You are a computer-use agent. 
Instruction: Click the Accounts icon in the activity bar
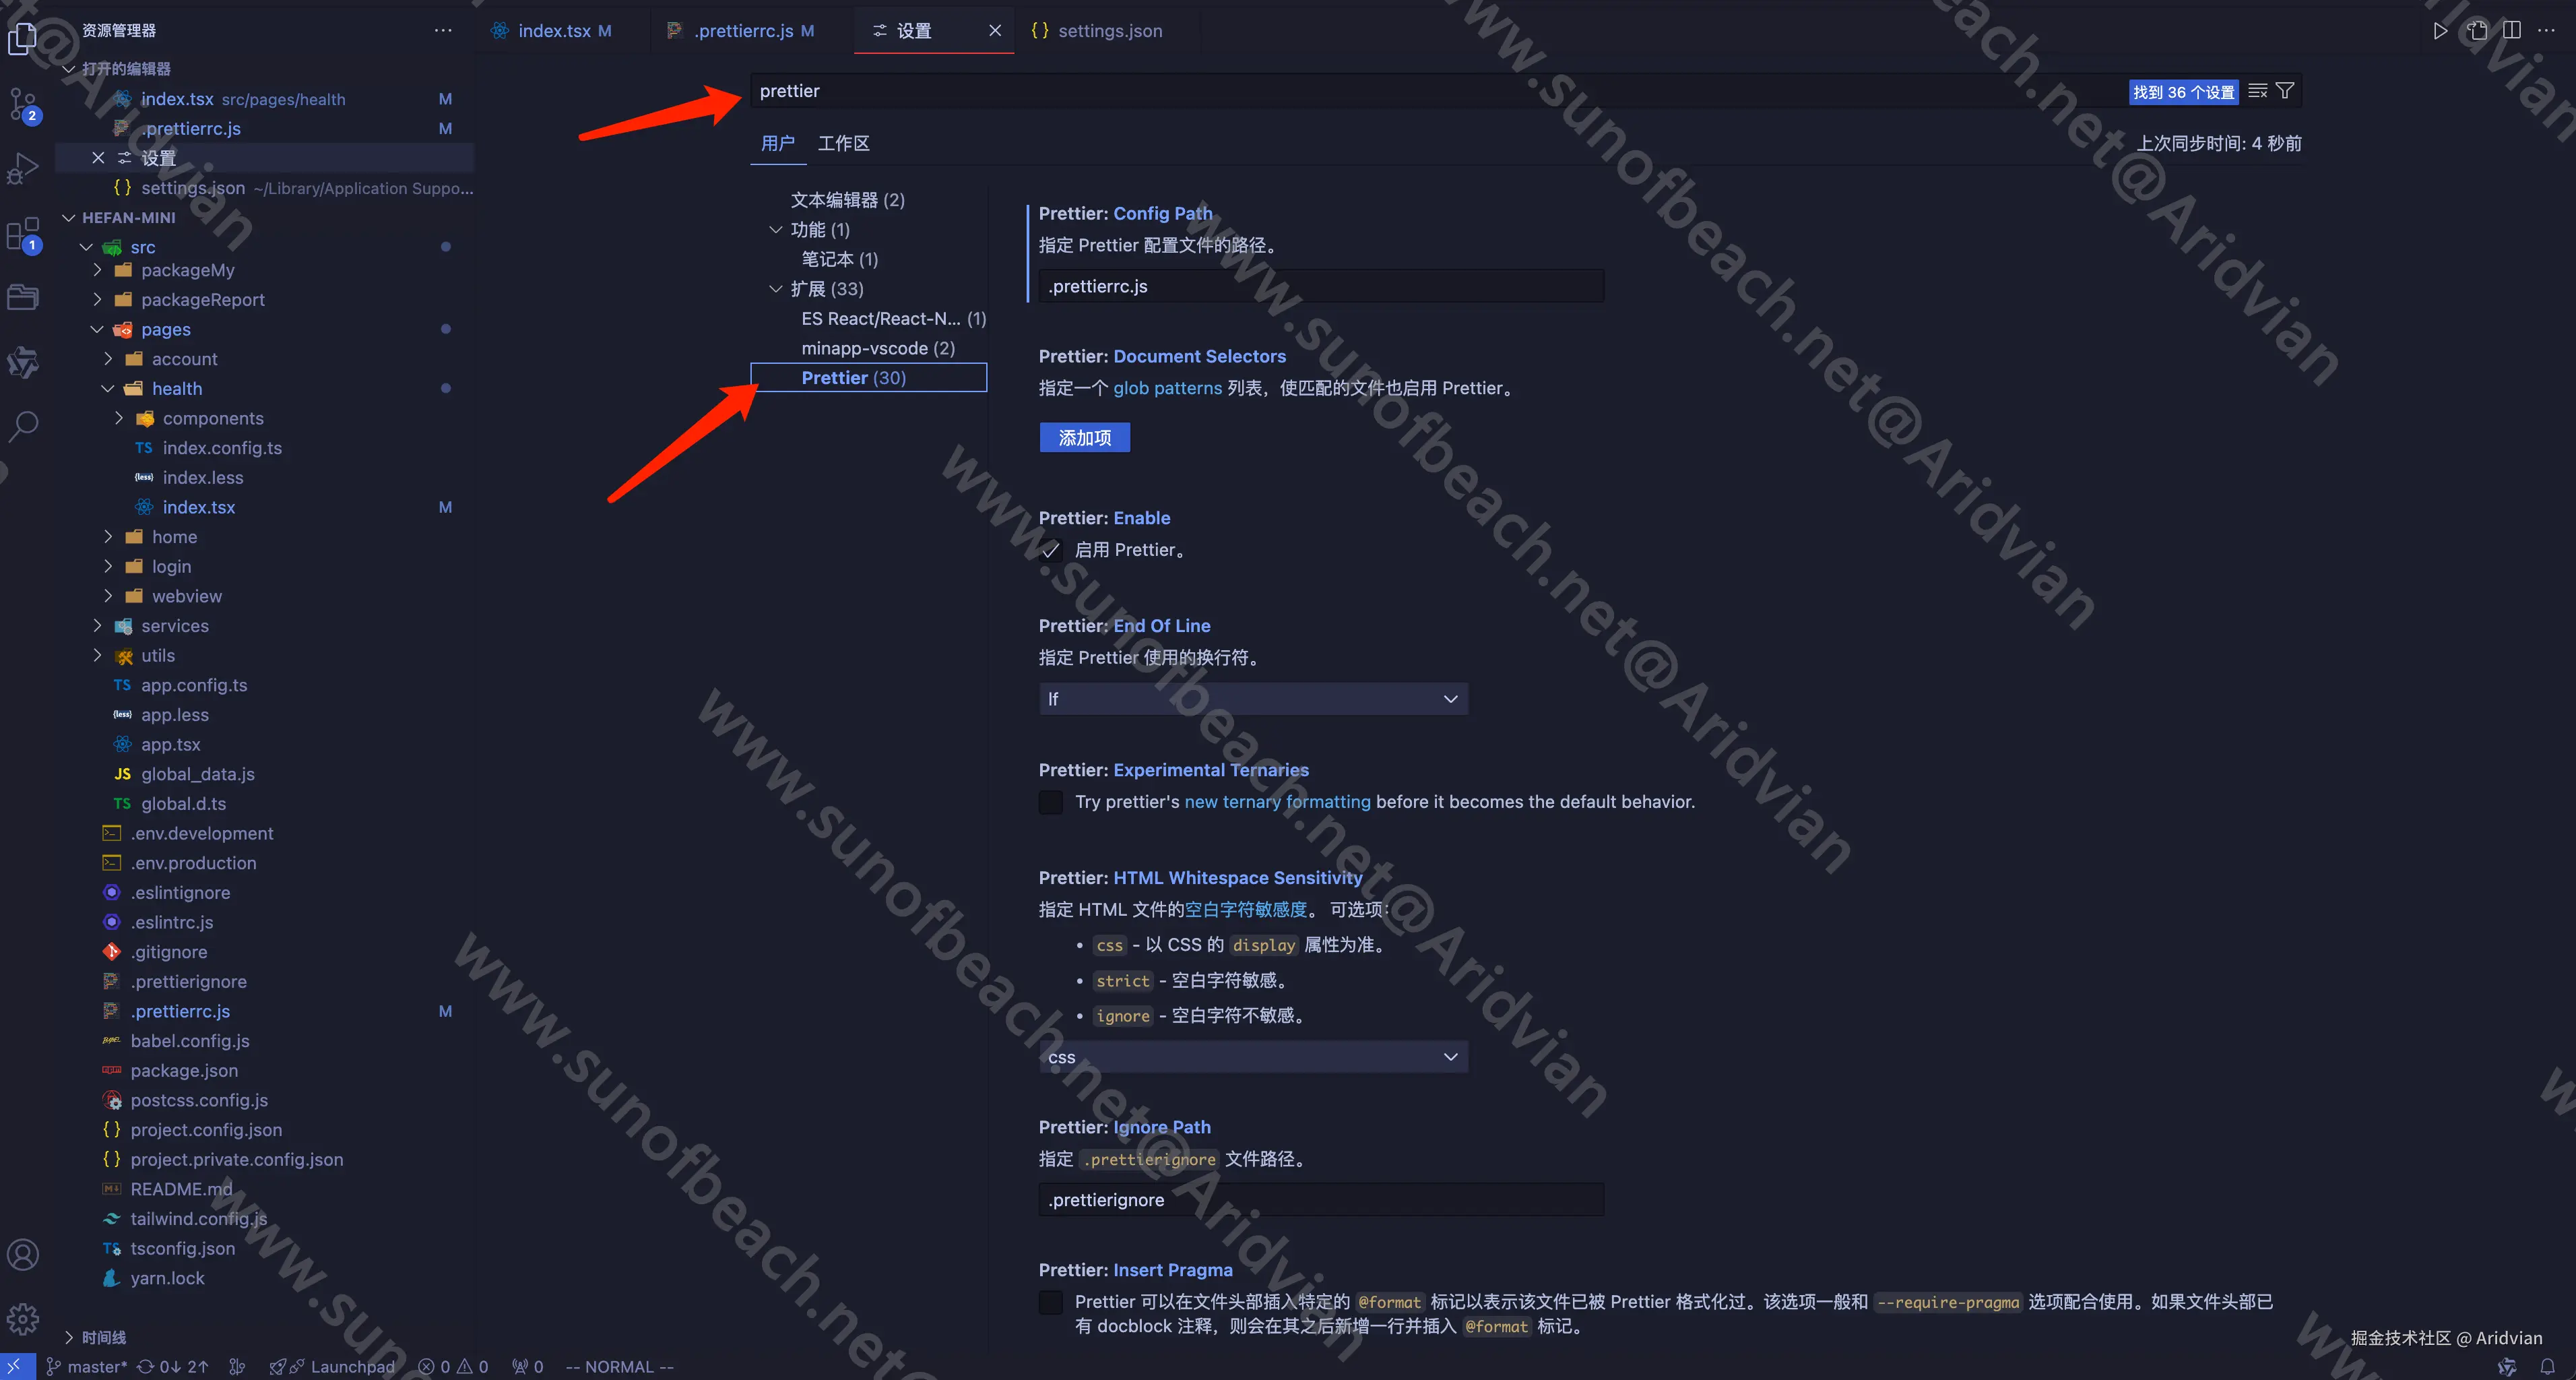coord(22,1254)
